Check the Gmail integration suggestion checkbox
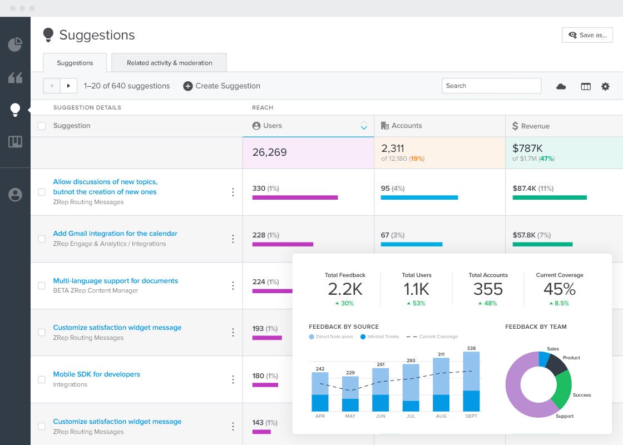This screenshot has width=623, height=445. [42, 238]
